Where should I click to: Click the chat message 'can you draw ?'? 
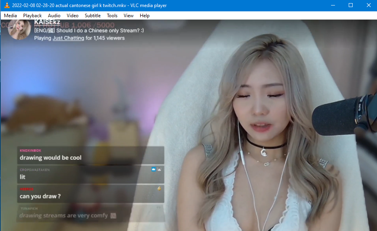coord(40,196)
